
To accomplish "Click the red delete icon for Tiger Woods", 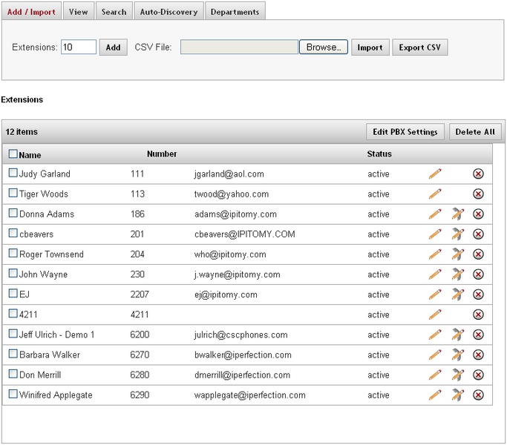I will (478, 194).
